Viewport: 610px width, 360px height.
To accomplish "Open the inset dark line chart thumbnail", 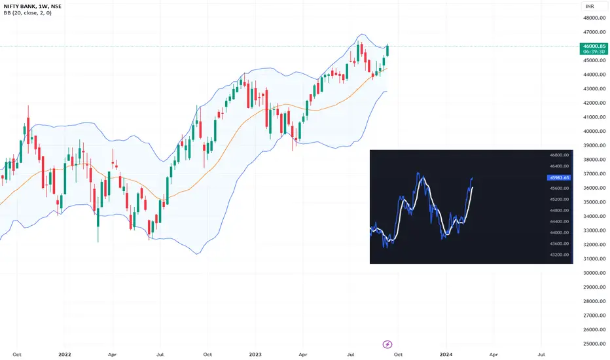I will tap(471, 207).
